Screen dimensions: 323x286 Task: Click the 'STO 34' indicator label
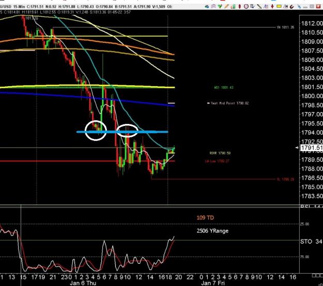coord(311,242)
